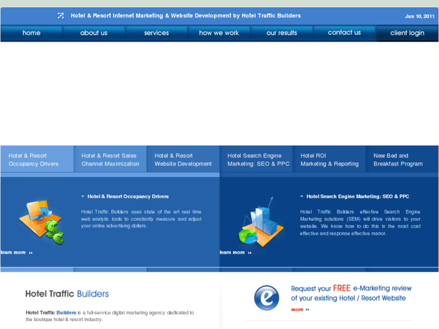Click the monitor and dollar sign icon
The width and height of the screenshot is (439, 329).
(x=42, y=222)
